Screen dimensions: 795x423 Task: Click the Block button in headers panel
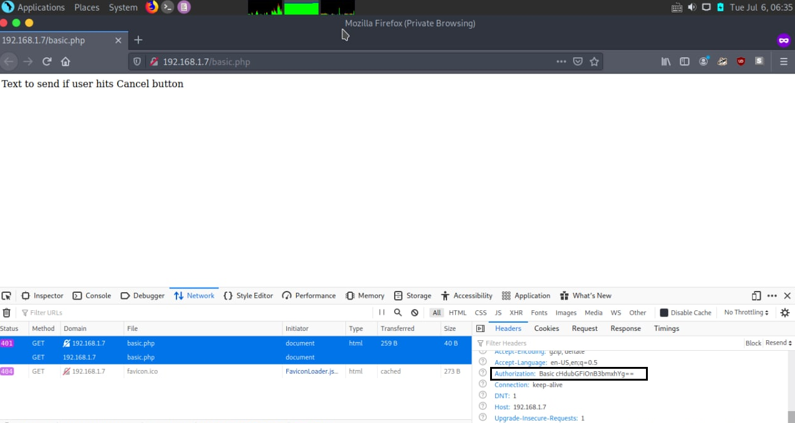(753, 343)
